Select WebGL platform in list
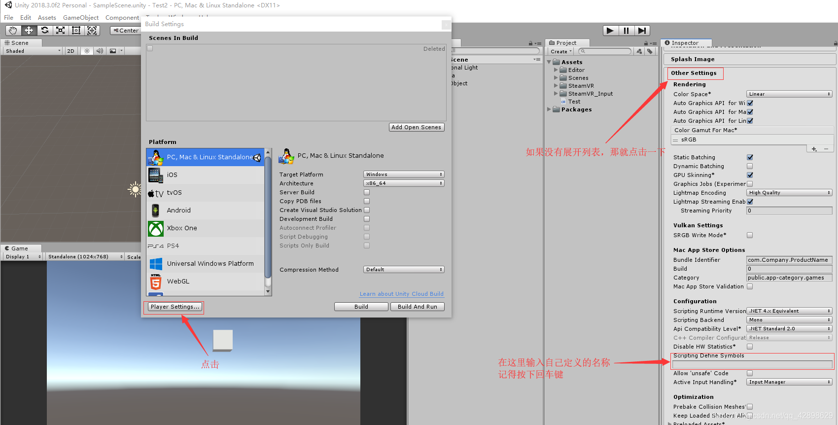Image resolution: width=838 pixels, height=425 pixels. point(206,282)
